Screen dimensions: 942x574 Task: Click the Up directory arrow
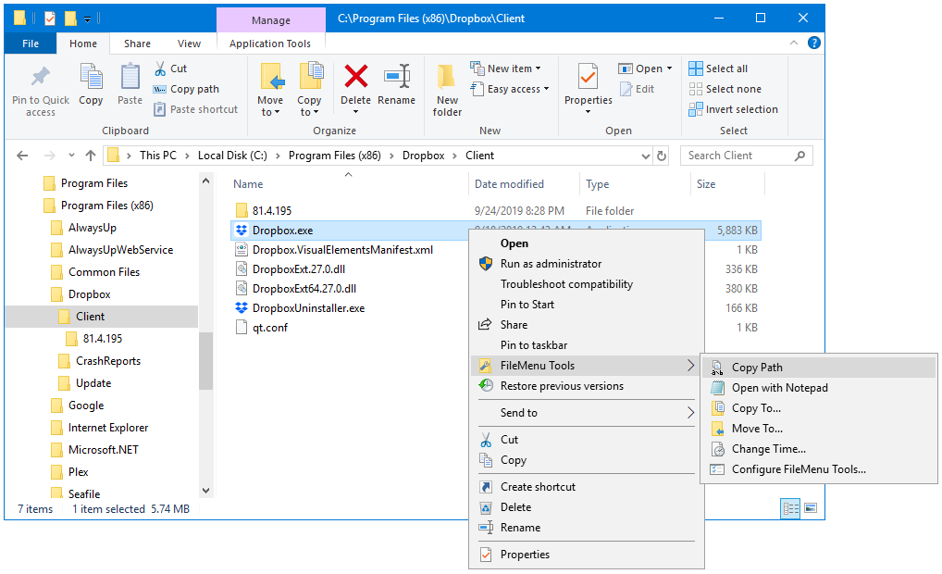coord(91,156)
